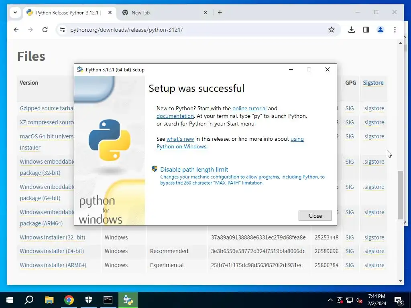The width and height of the screenshot is (411, 308).
Task: Click SIG link for Gzipped source tarball
Action: pos(350,108)
